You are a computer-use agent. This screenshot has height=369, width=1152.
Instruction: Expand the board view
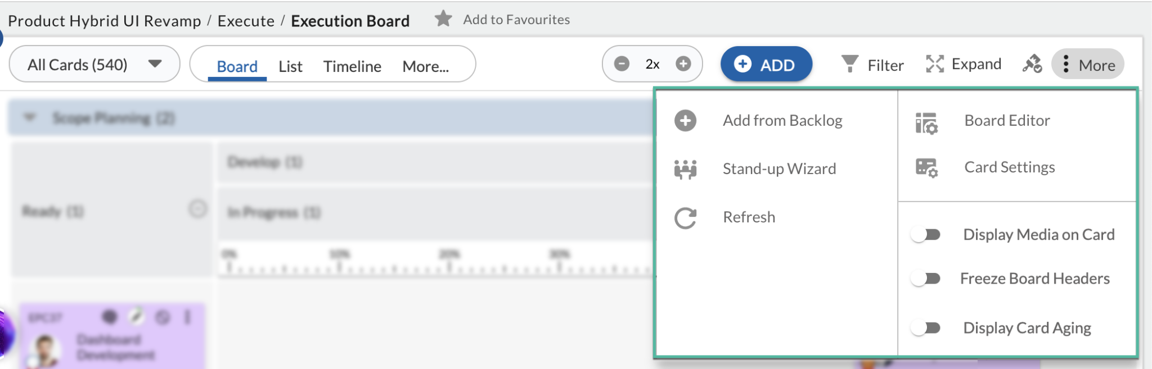coord(962,63)
